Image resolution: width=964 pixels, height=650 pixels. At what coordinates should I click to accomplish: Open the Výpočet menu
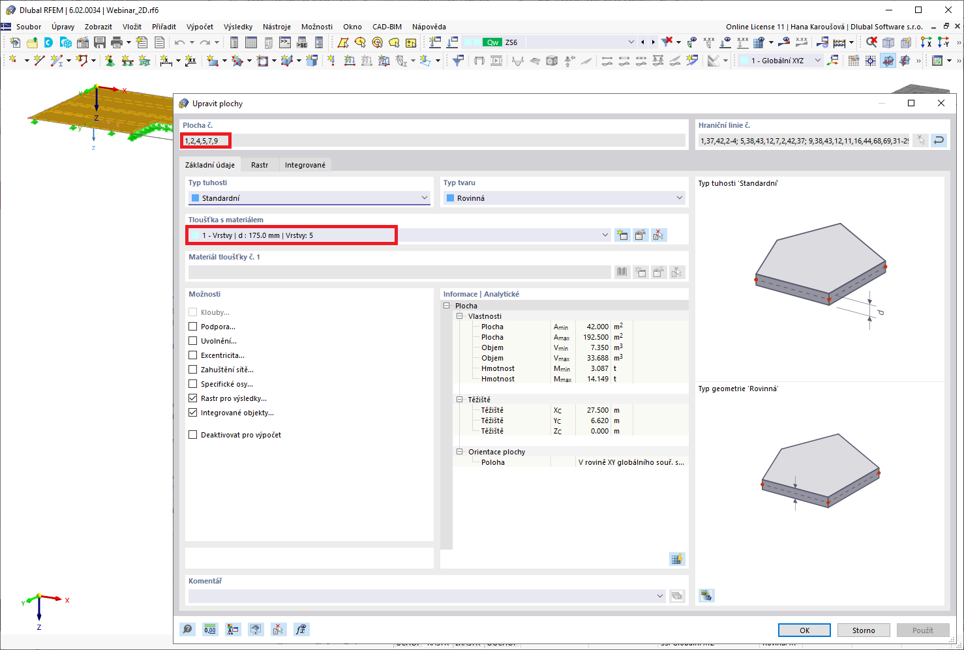[x=200, y=27]
